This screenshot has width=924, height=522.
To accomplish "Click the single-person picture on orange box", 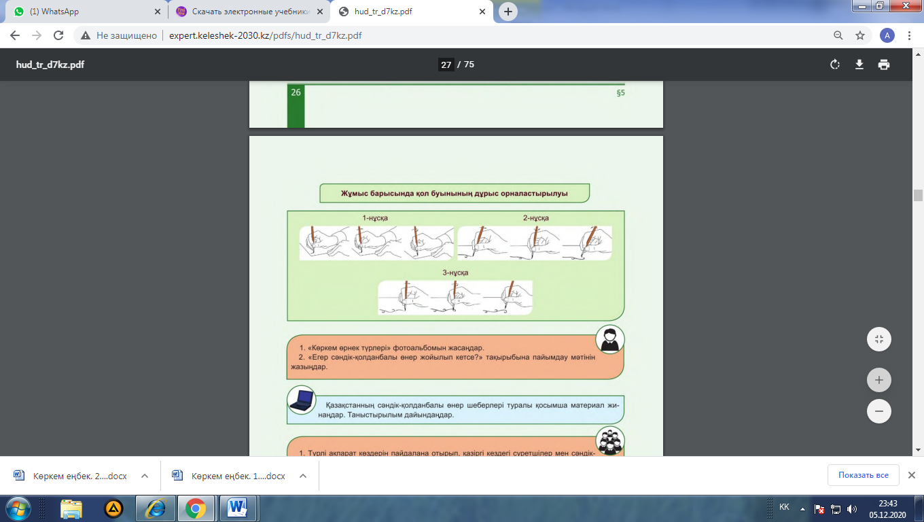I will coord(609,339).
